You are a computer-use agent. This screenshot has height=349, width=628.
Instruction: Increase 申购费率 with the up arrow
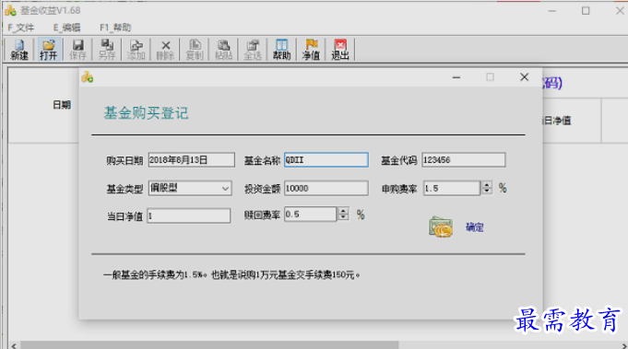click(x=487, y=185)
